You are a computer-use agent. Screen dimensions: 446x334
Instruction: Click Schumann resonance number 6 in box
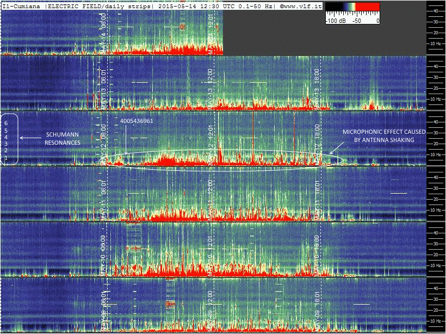coord(6,123)
